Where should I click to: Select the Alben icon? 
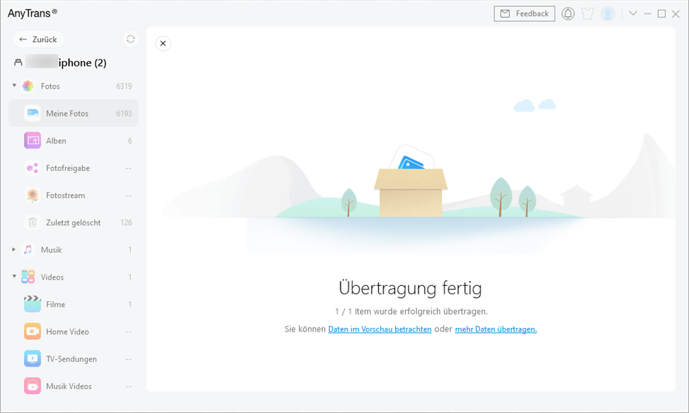coord(32,140)
